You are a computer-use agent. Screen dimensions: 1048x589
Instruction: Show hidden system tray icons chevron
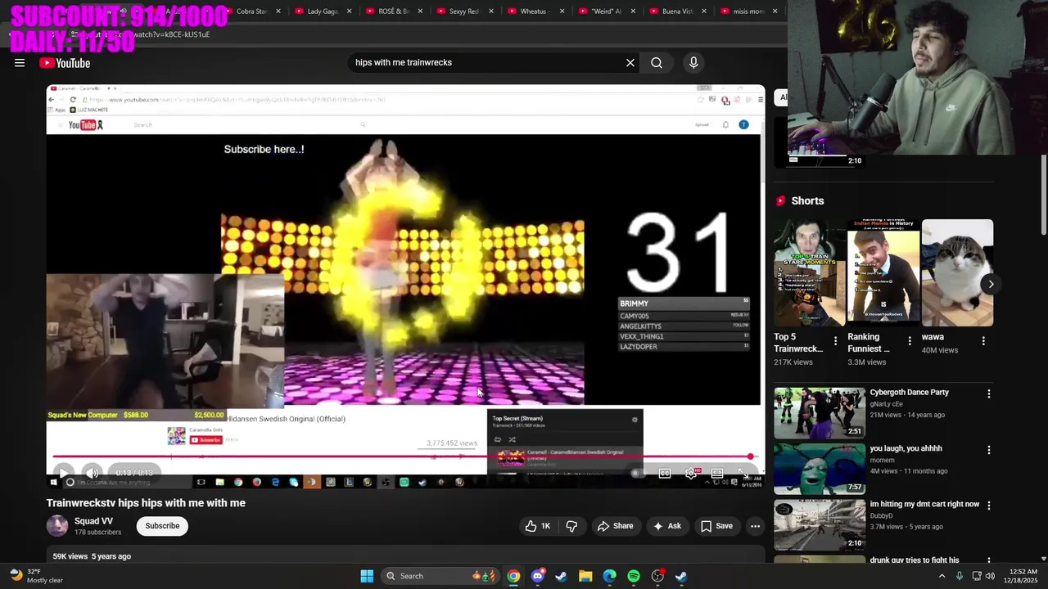pyautogui.click(x=942, y=576)
